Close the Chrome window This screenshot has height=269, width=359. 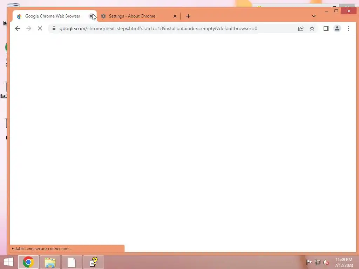click(349, 11)
